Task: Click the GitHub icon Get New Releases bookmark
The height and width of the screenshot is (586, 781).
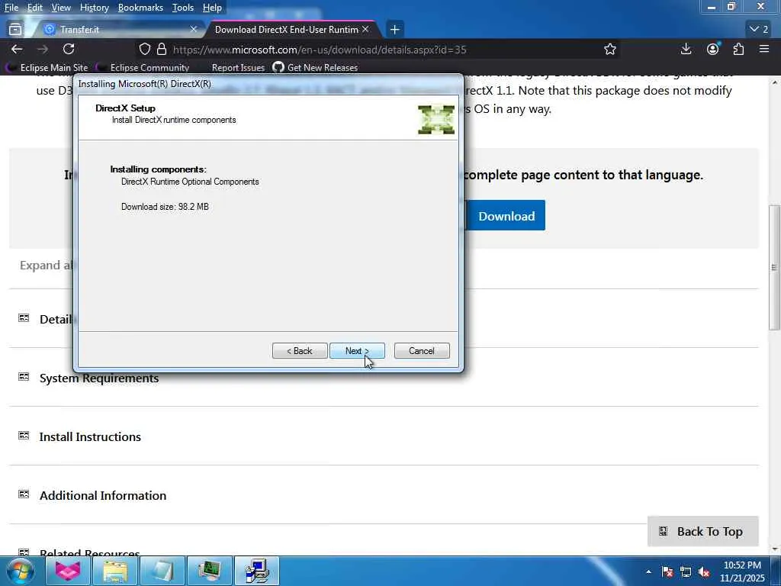Action: pos(315,67)
